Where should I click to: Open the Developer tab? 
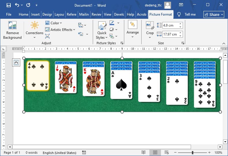coord(119,14)
